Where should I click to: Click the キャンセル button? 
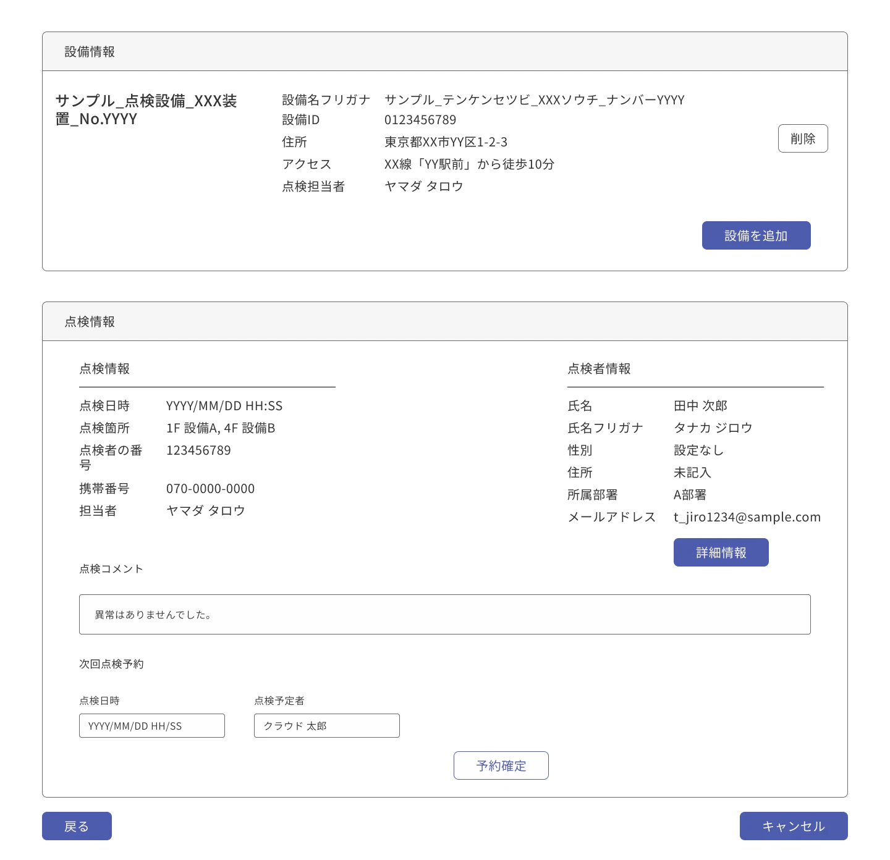(793, 826)
